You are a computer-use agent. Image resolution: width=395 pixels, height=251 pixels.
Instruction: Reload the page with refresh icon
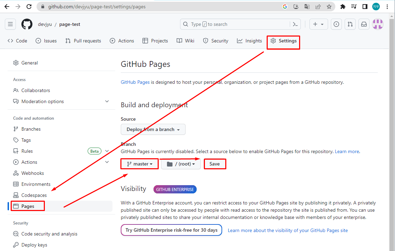click(x=29, y=7)
